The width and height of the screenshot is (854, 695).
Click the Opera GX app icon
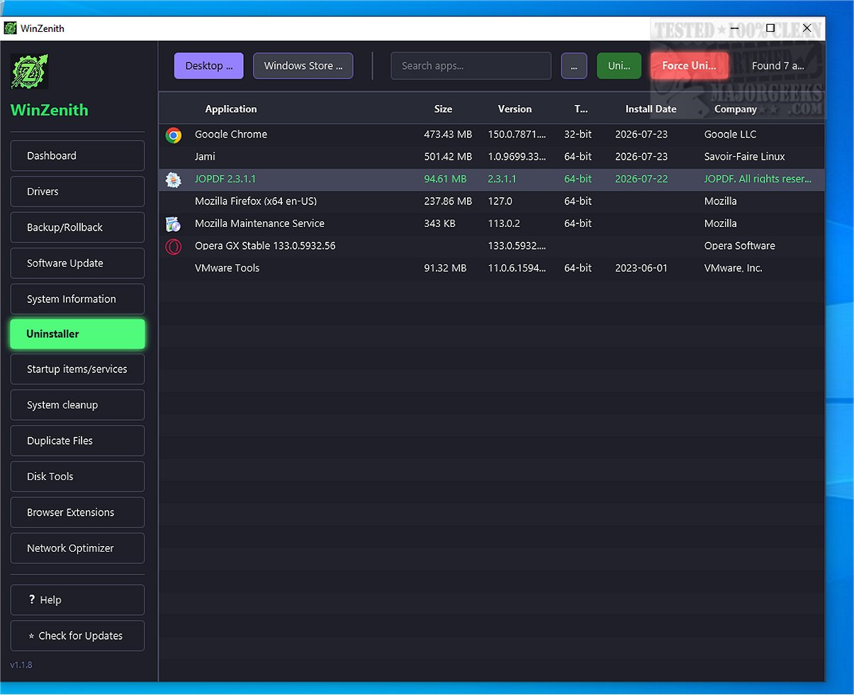pos(173,246)
